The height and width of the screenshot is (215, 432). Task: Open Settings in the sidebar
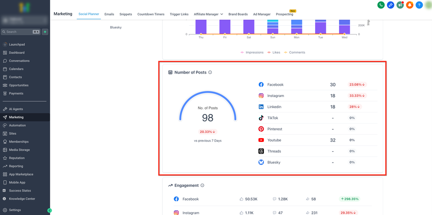pos(15,210)
